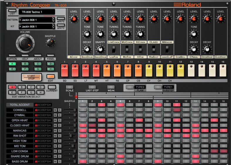The image size is (231, 165).
Task: Toggle the WEAK button
Action: click(111, 87)
